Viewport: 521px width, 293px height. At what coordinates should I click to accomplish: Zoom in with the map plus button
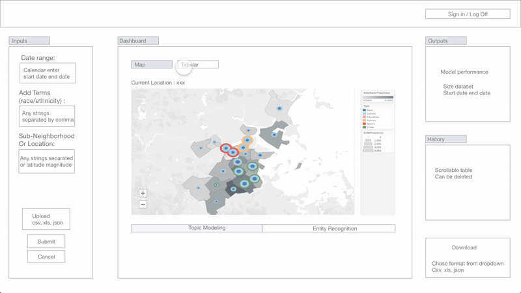[143, 193]
